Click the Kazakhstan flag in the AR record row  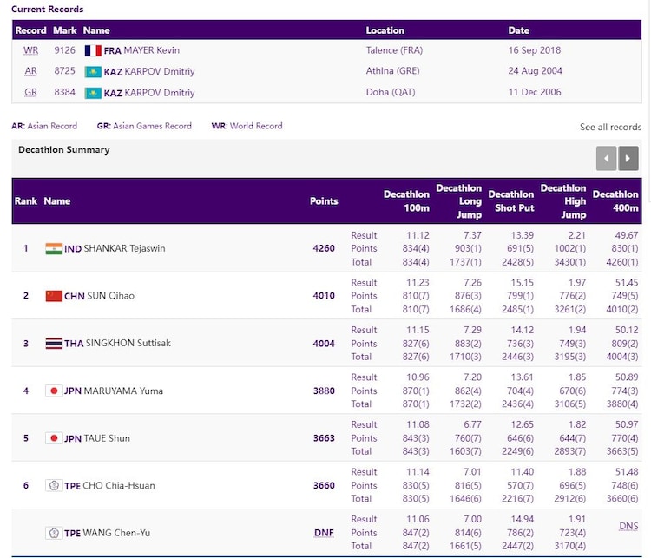pos(92,71)
